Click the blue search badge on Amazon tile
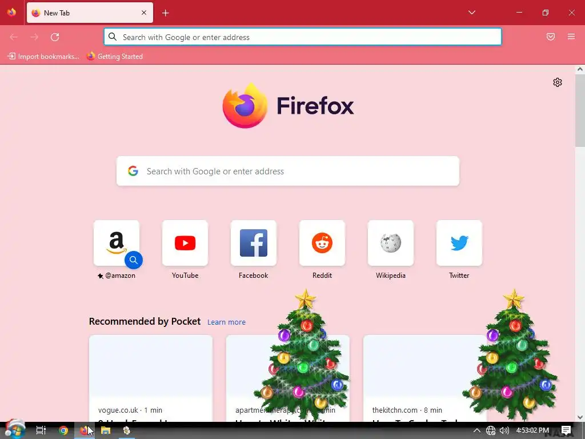Screen dimensions: 585x439 pos(134,260)
